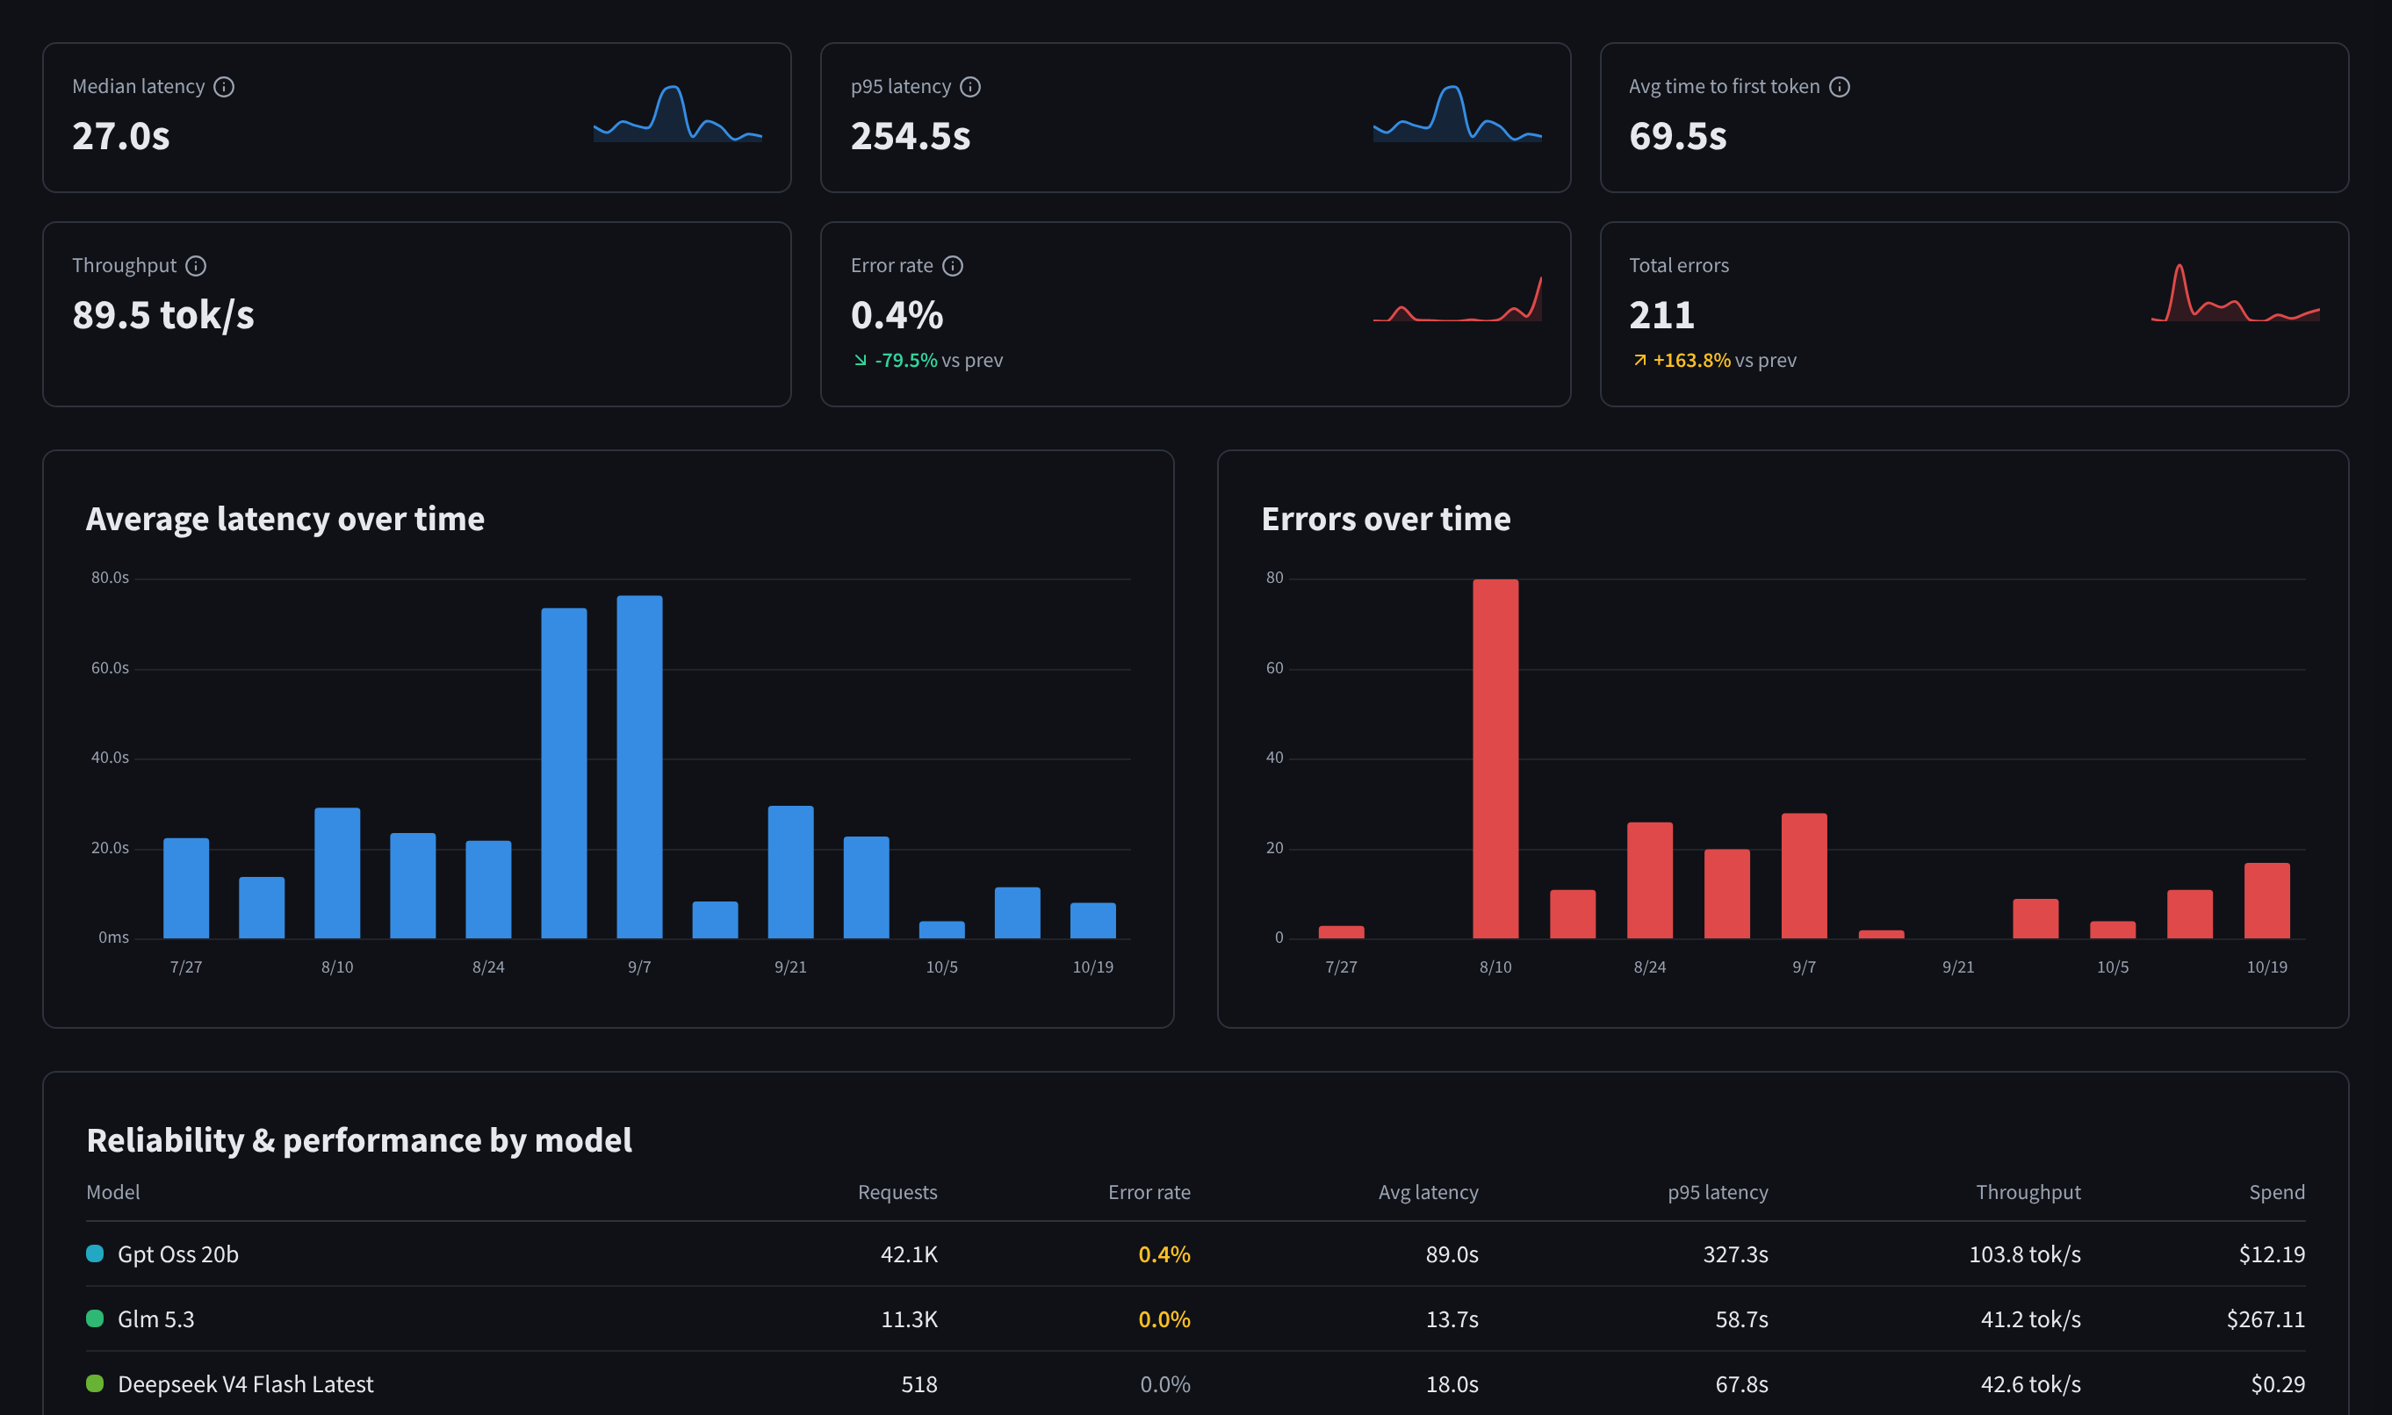Click the 327.3s p95 latency cell

tap(1735, 1253)
